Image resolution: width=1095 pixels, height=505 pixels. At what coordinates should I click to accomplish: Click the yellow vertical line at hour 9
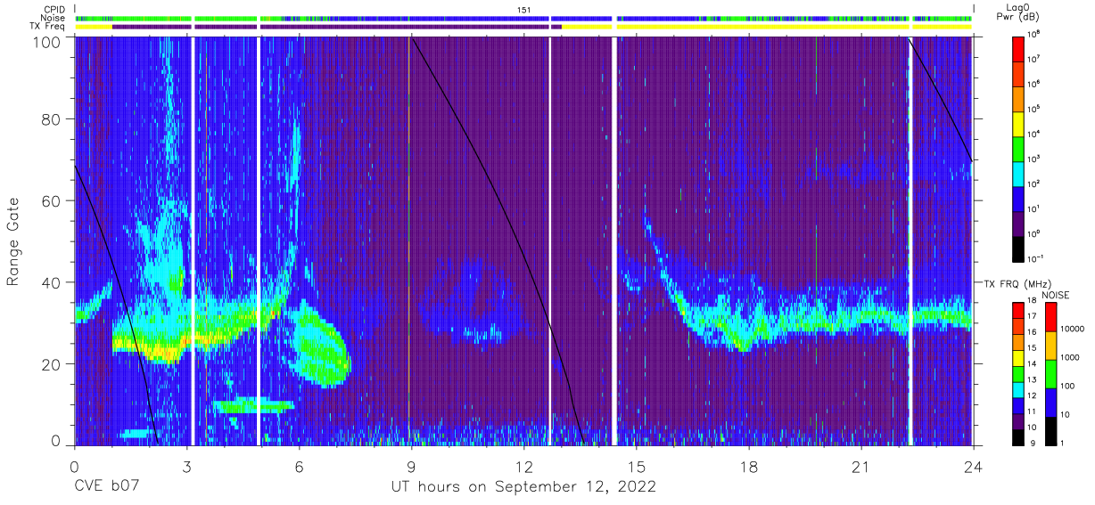409,240
